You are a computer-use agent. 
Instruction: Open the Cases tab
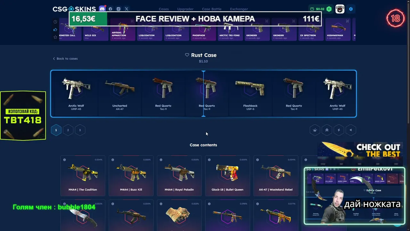[164, 9]
